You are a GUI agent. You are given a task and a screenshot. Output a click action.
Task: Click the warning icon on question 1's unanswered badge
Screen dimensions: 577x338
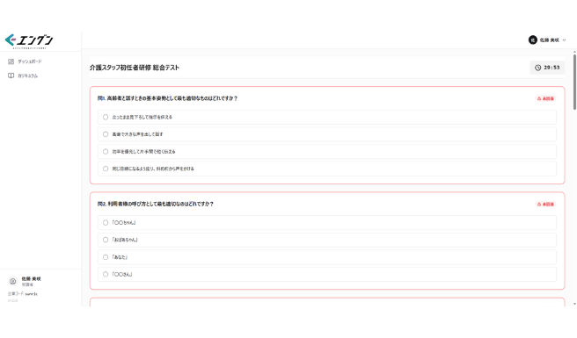click(x=539, y=98)
